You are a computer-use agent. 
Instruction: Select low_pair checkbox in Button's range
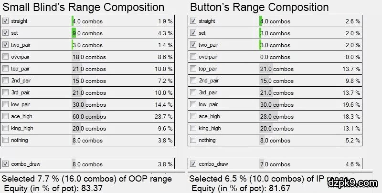(x=193, y=104)
